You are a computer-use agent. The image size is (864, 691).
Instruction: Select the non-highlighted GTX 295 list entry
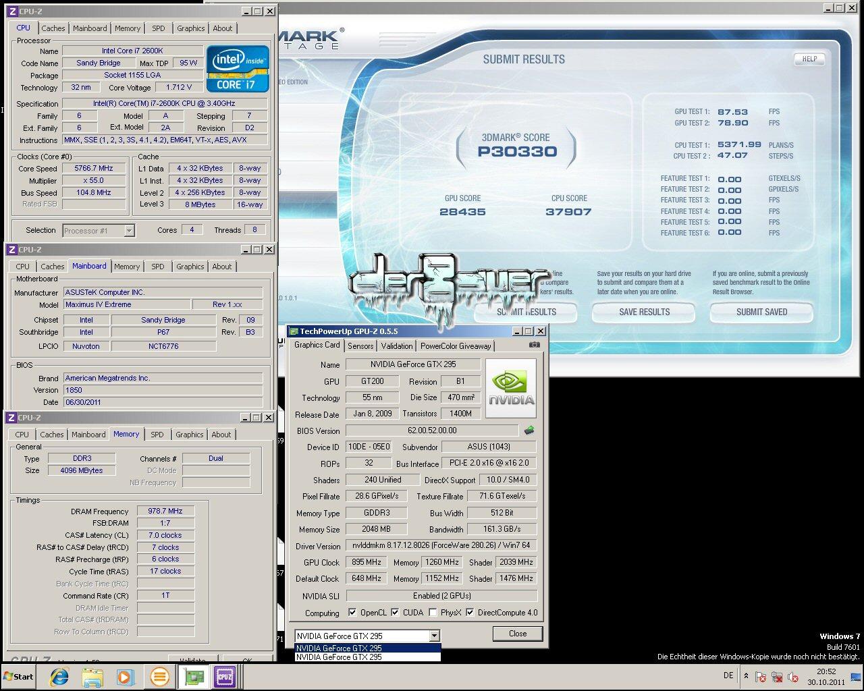tap(368, 657)
